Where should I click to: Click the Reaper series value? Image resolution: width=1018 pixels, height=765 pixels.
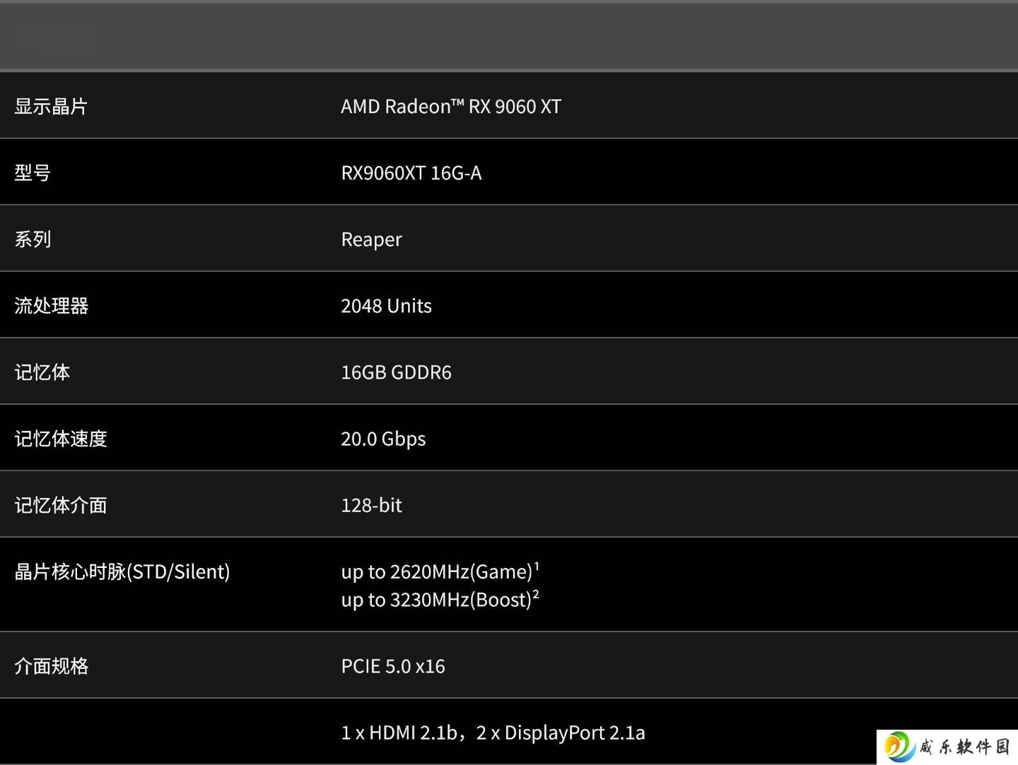coord(371,240)
